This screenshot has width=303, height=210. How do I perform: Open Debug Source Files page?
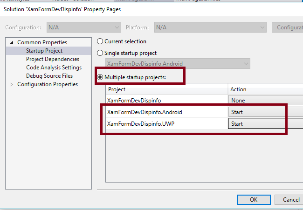point(49,76)
